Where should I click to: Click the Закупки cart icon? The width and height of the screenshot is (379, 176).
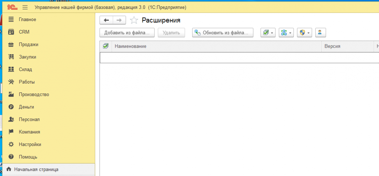coord(11,57)
